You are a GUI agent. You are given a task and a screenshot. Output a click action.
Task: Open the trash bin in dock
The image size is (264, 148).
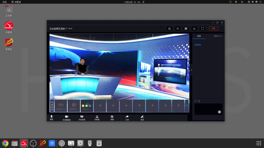[99, 143]
